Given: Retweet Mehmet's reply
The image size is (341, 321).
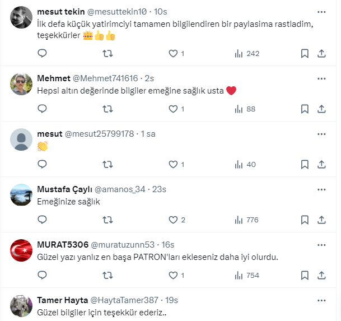Looking at the screenshot, I should click(x=108, y=109).
